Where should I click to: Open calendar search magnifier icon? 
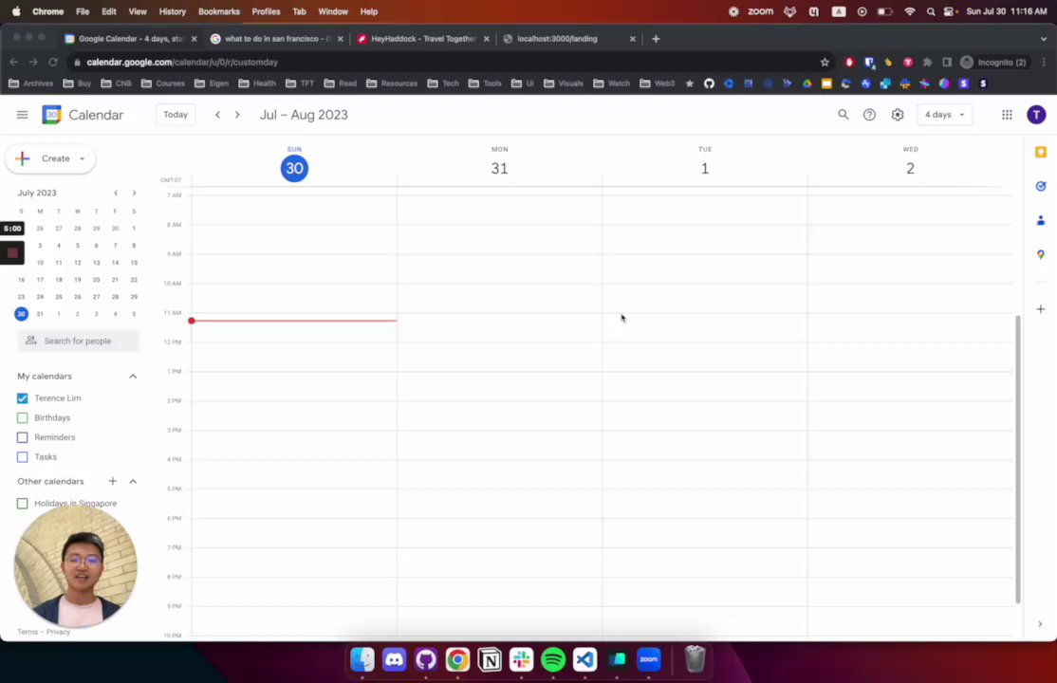(843, 115)
